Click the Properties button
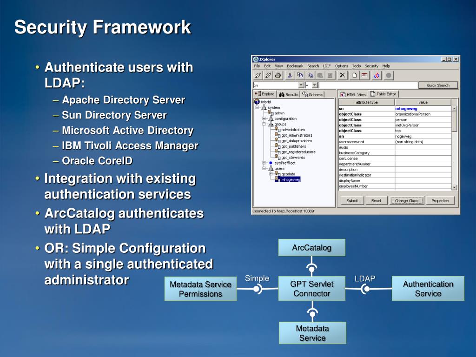The width and height of the screenshot is (476, 357). point(440,201)
